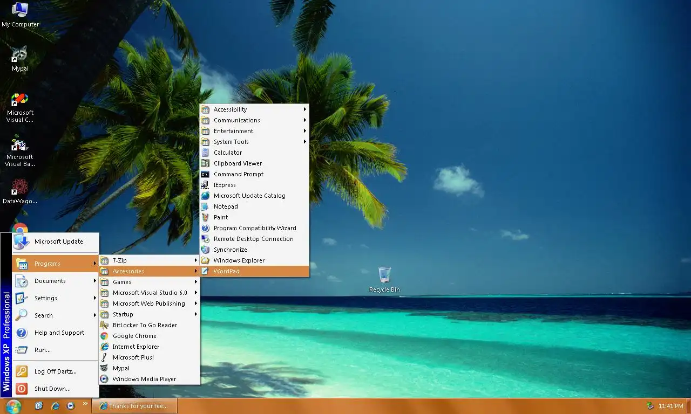Launch Windows Media Player from Programs menu
This screenshot has width=691, height=414.
click(150, 379)
